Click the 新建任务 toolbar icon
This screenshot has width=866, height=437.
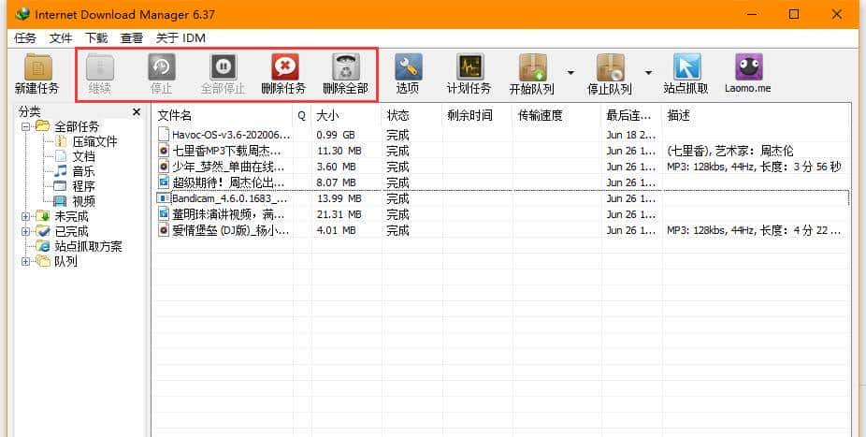click(x=37, y=66)
